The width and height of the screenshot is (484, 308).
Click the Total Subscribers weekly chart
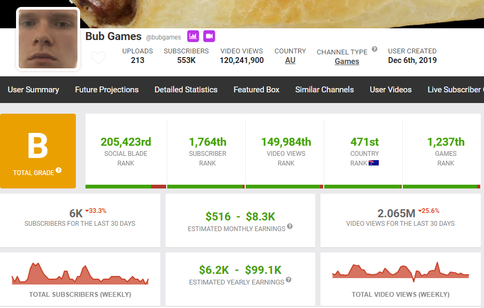[x=80, y=273]
